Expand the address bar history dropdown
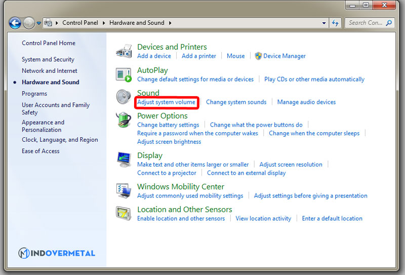405x275 pixels. pos(324,23)
